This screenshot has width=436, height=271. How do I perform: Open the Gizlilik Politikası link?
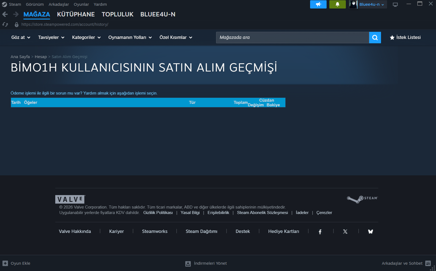[158, 213]
